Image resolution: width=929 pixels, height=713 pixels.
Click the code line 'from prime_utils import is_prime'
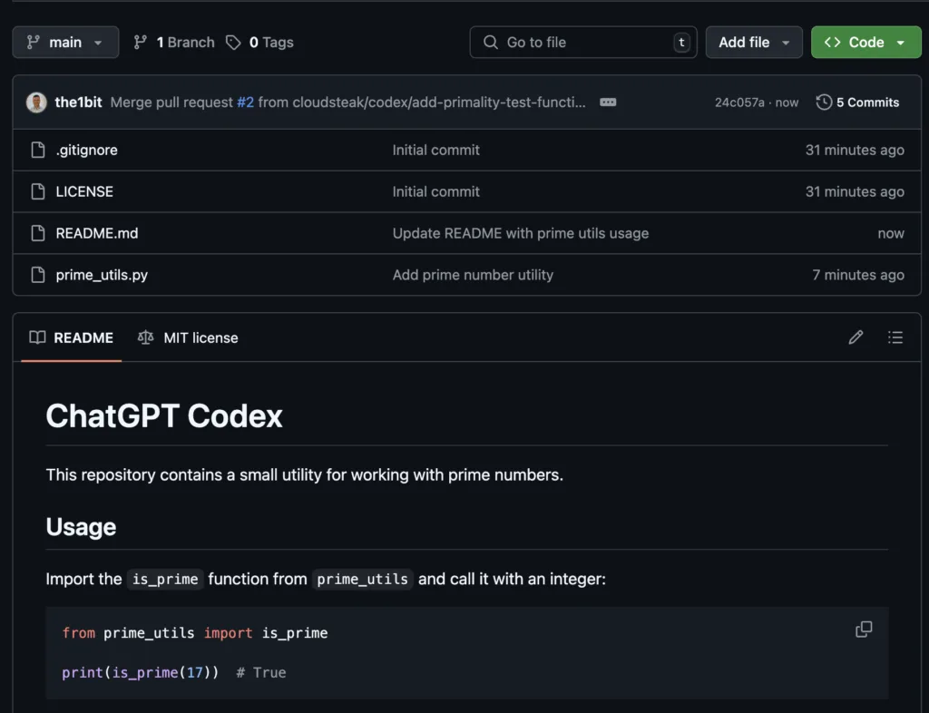pos(195,633)
